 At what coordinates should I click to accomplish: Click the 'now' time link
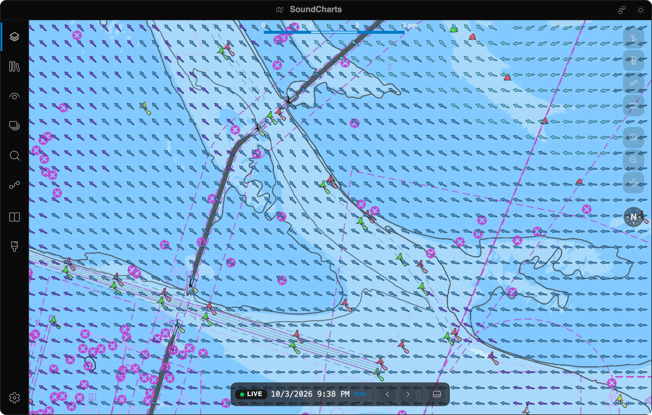(360, 394)
